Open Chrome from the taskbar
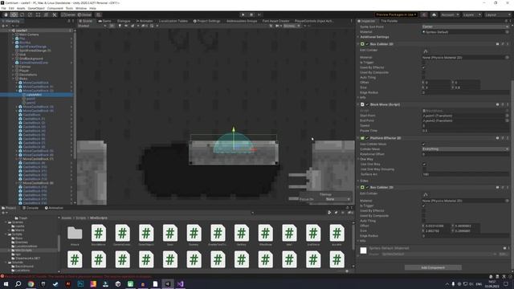The image size is (514, 289). pyautogui.click(x=31, y=284)
